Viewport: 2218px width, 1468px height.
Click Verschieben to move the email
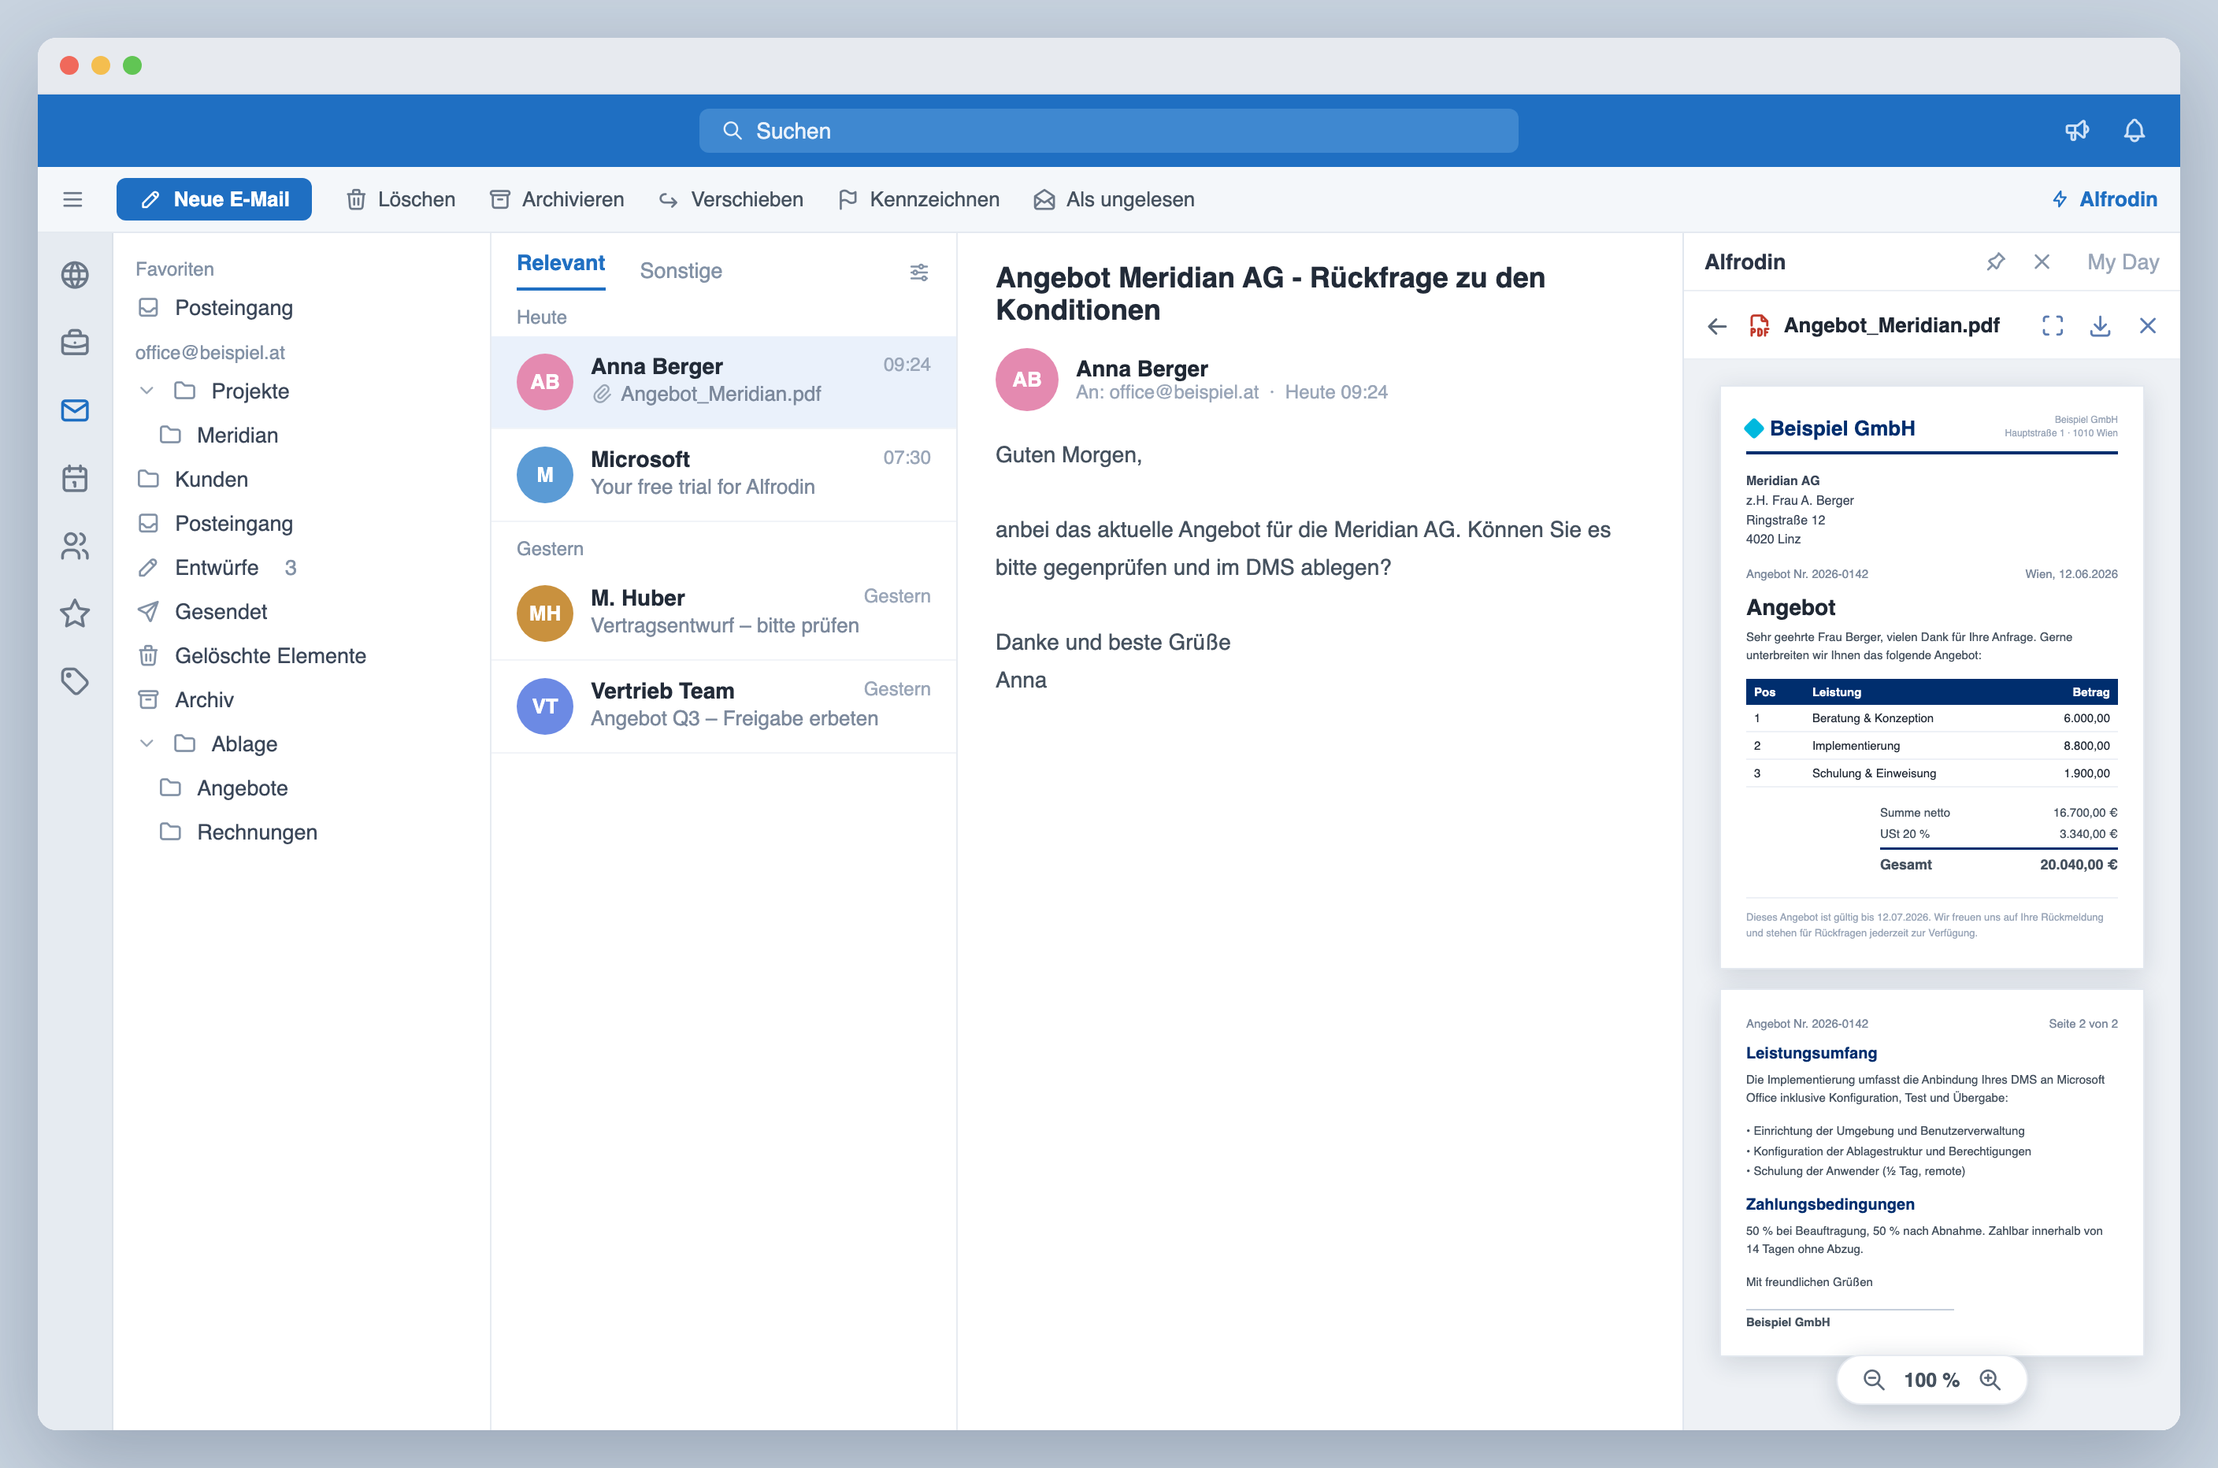(x=730, y=199)
